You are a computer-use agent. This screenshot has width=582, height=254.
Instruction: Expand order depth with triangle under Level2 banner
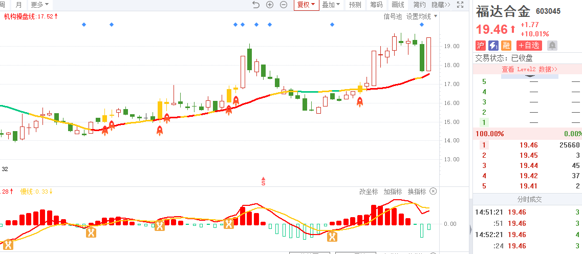point(530,76)
